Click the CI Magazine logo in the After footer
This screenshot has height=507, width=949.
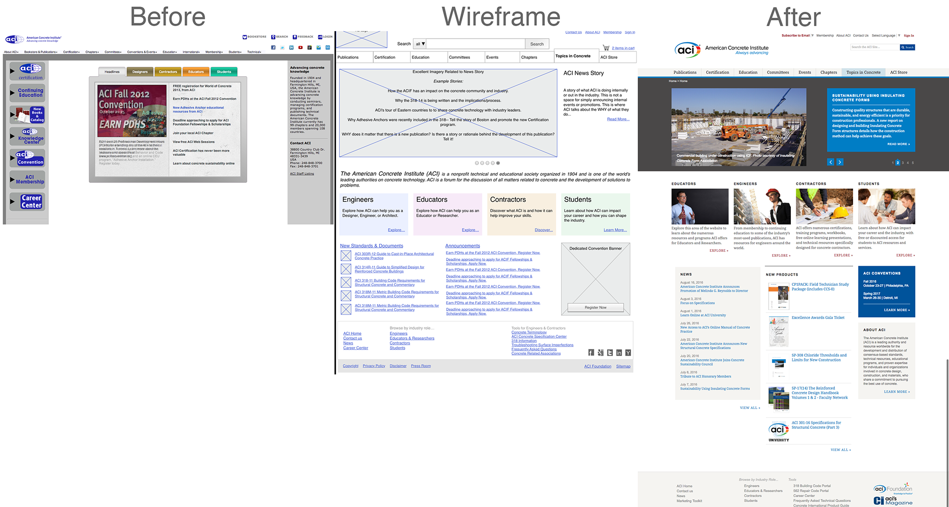[894, 501]
